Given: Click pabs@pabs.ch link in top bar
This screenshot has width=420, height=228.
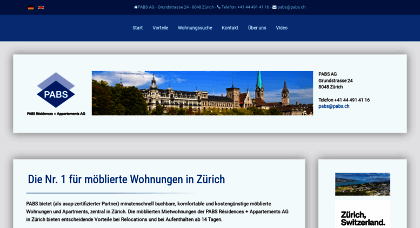Looking at the screenshot, I should (x=291, y=7).
